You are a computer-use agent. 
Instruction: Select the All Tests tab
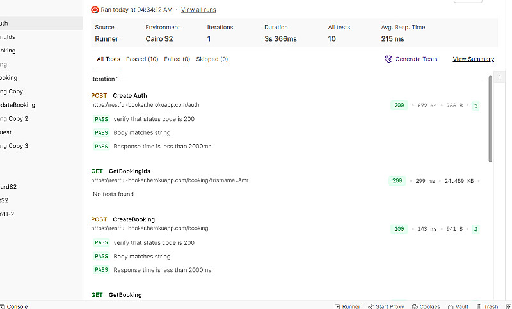[108, 59]
